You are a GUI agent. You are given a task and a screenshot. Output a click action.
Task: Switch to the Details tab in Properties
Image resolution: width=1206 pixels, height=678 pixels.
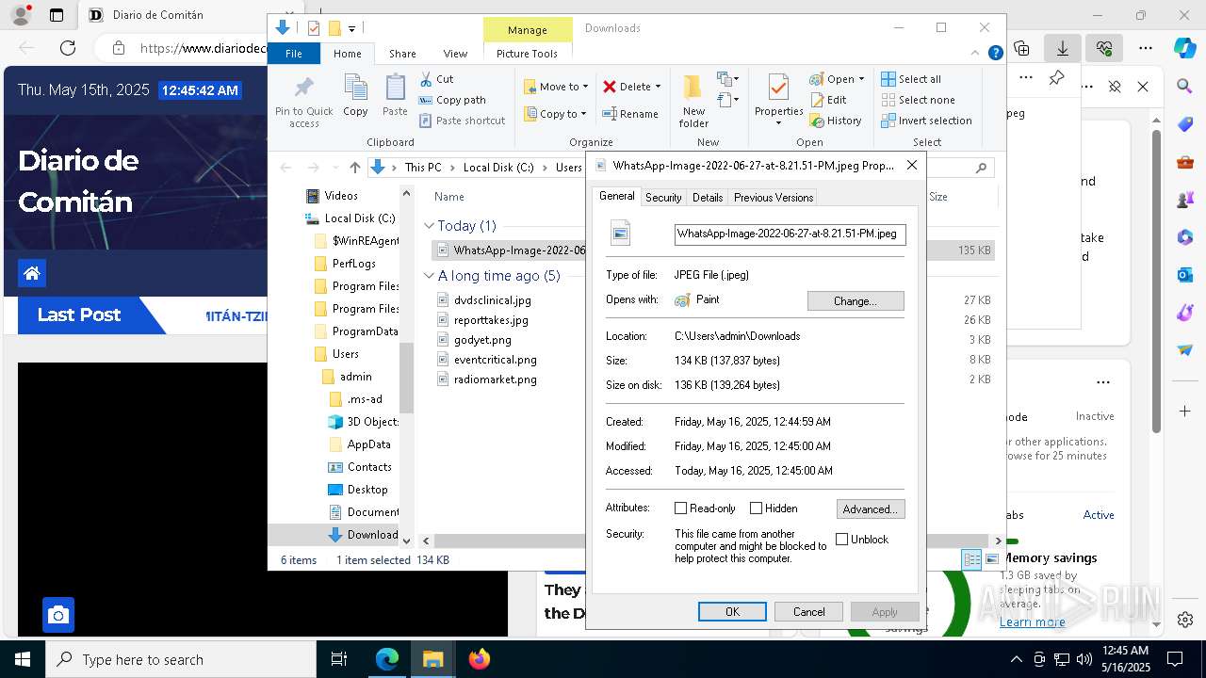(708, 198)
